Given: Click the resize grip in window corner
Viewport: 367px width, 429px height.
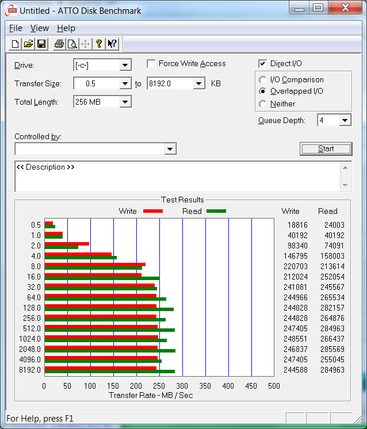Looking at the screenshot, I should coord(357,419).
